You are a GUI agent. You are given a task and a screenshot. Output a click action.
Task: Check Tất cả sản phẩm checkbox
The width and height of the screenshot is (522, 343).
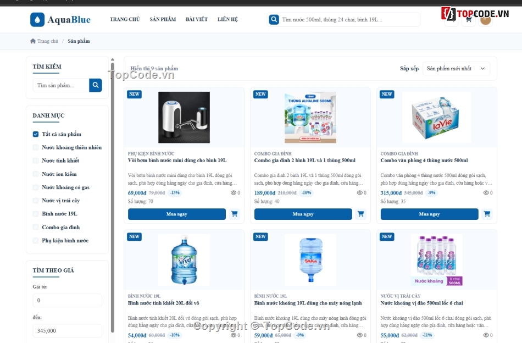click(36, 134)
